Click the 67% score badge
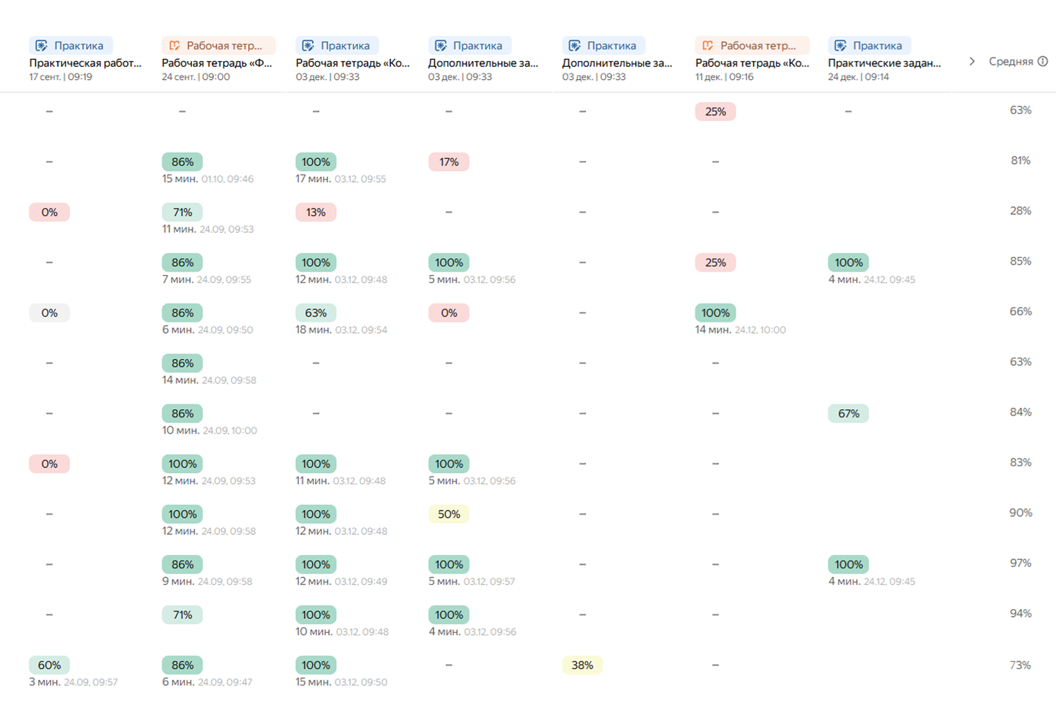Screen dimensions: 1056x728 pos(848,414)
